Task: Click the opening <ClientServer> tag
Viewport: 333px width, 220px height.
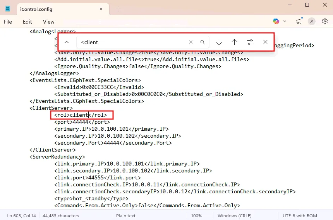Action: click(51, 108)
